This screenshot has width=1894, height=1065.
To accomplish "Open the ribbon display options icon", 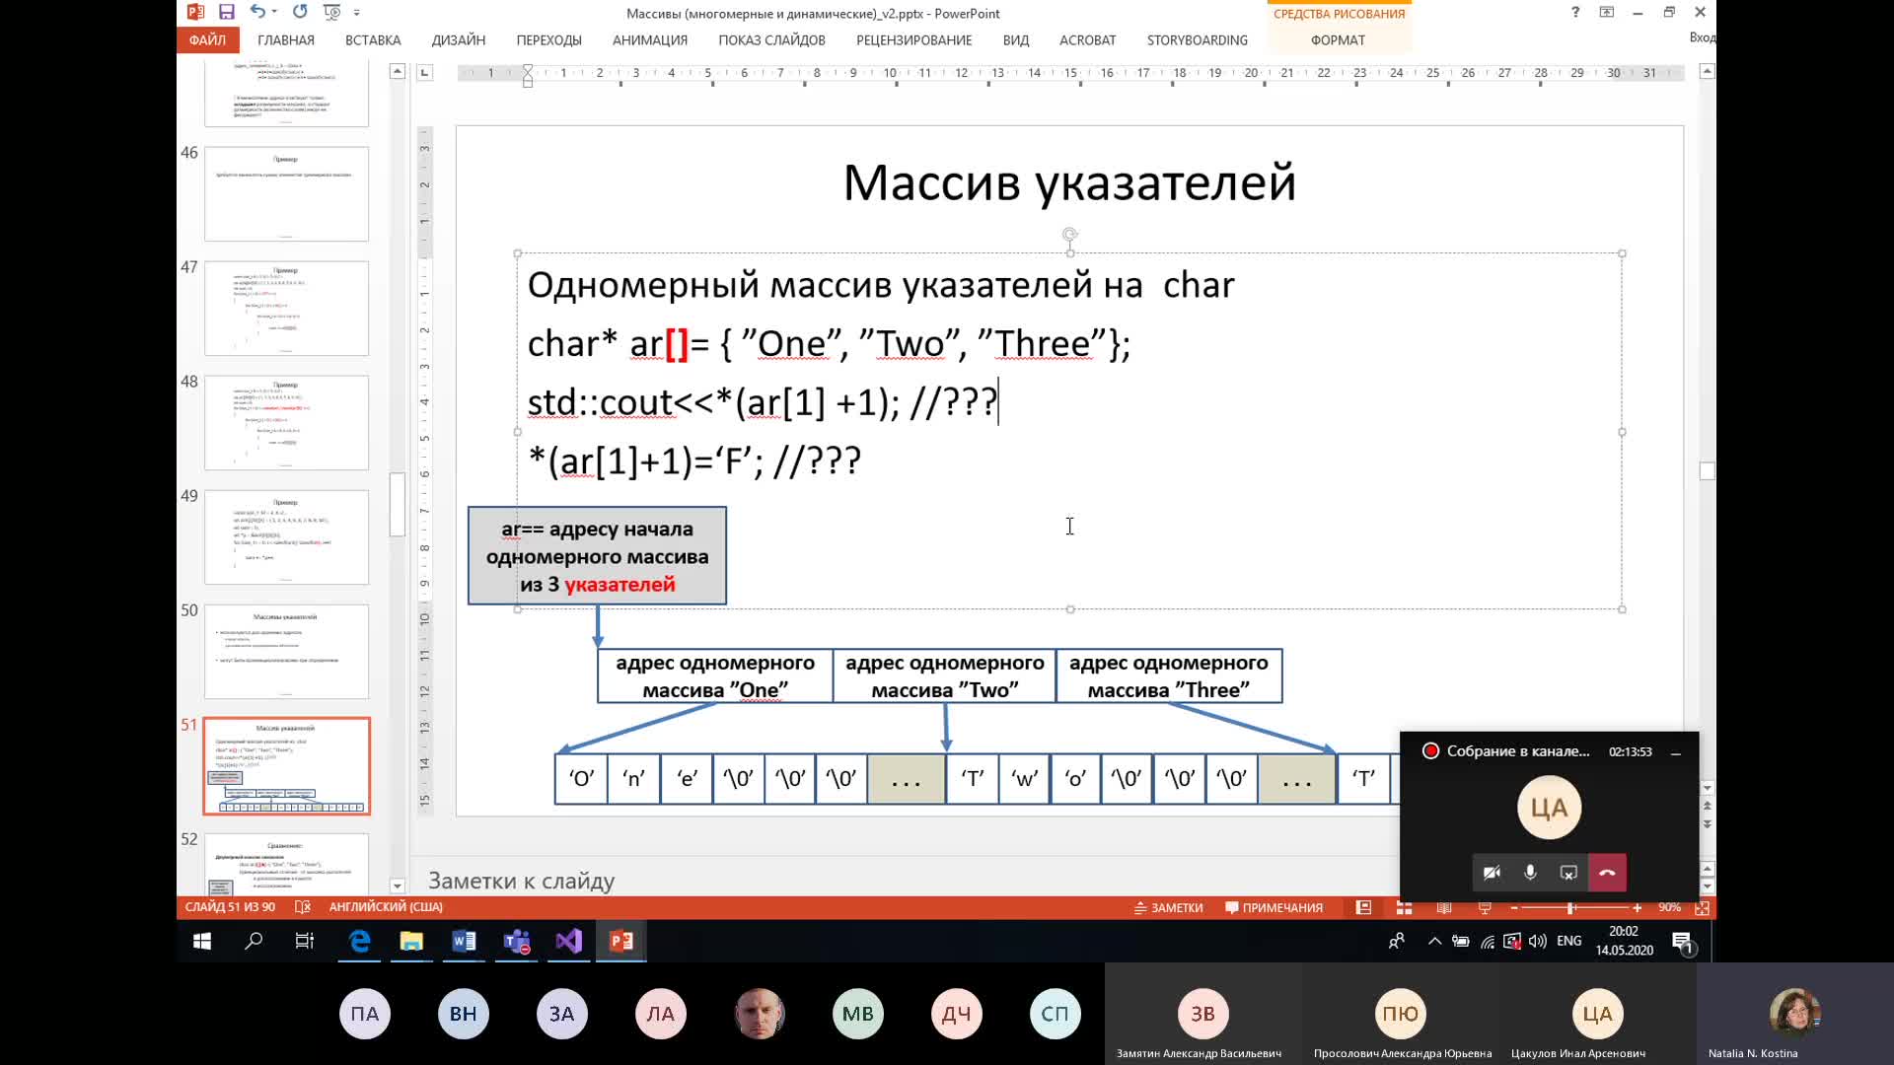I will pyautogui.click(x=1607, y=12).
